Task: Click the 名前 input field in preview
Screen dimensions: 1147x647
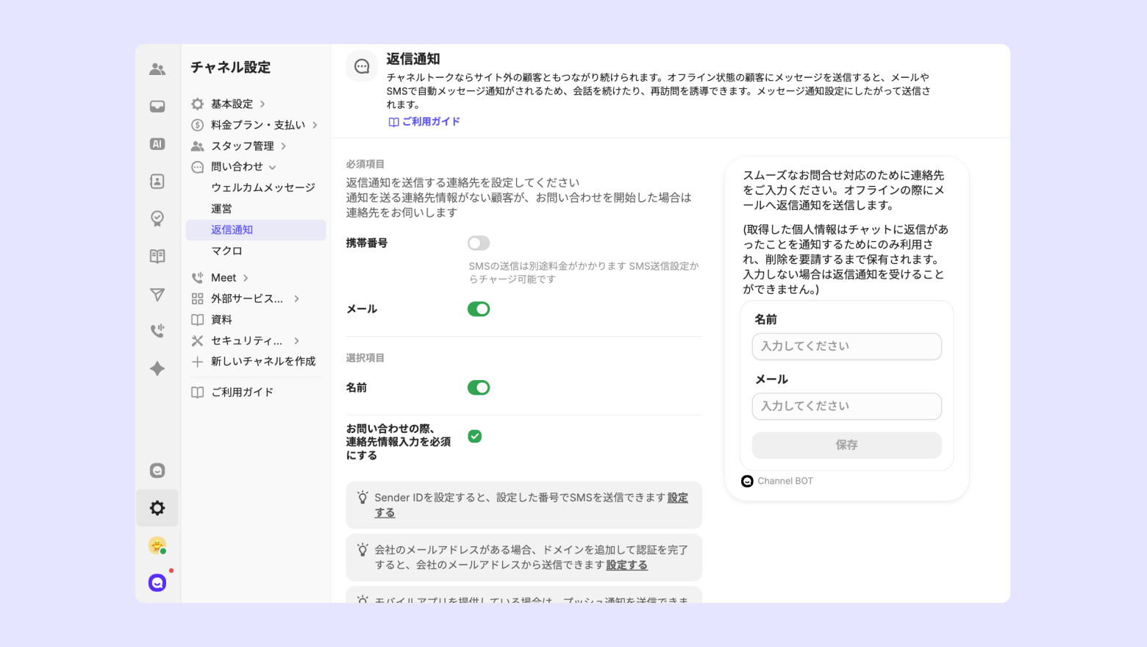Action: point(846,346)
